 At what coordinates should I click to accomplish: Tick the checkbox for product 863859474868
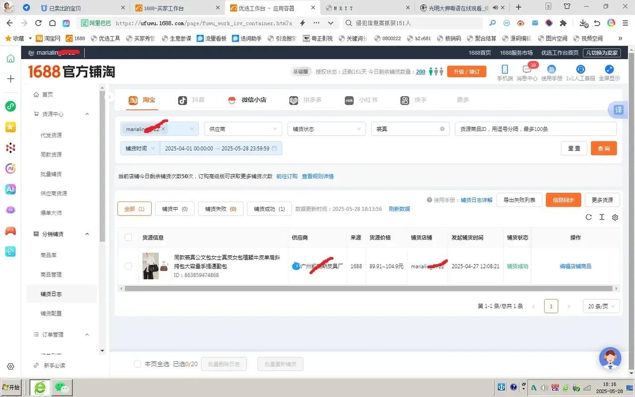point(128,266)
